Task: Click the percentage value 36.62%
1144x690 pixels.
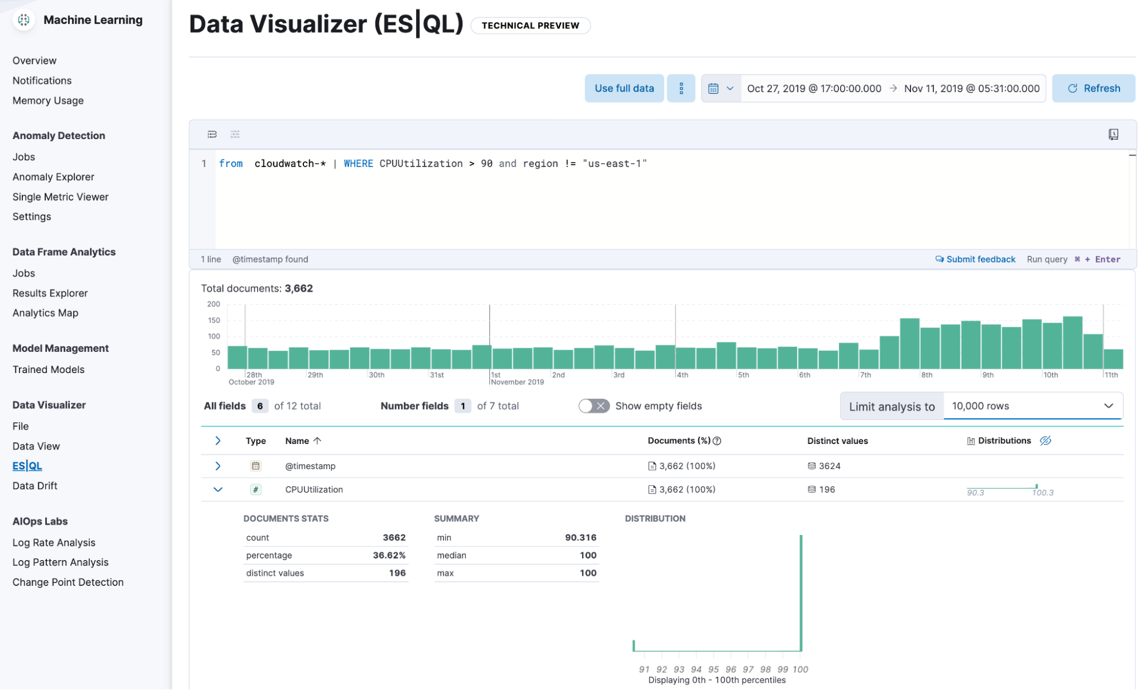Action: (x=389, y=555)
